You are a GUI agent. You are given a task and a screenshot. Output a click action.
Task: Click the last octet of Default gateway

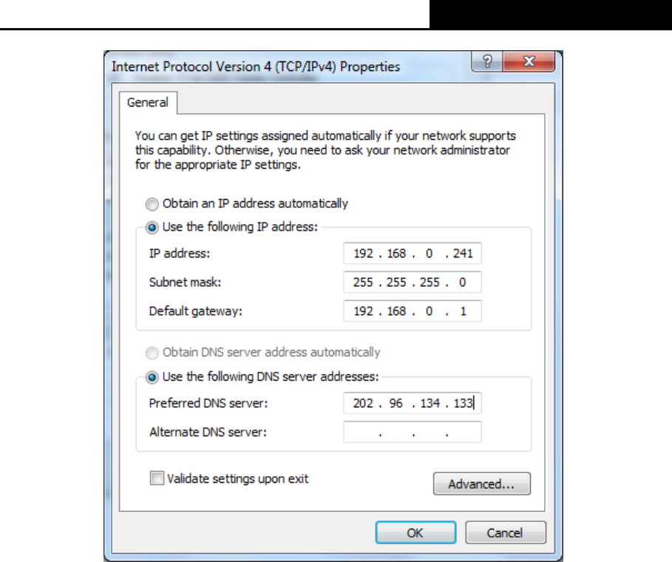(x=463, y=311)
